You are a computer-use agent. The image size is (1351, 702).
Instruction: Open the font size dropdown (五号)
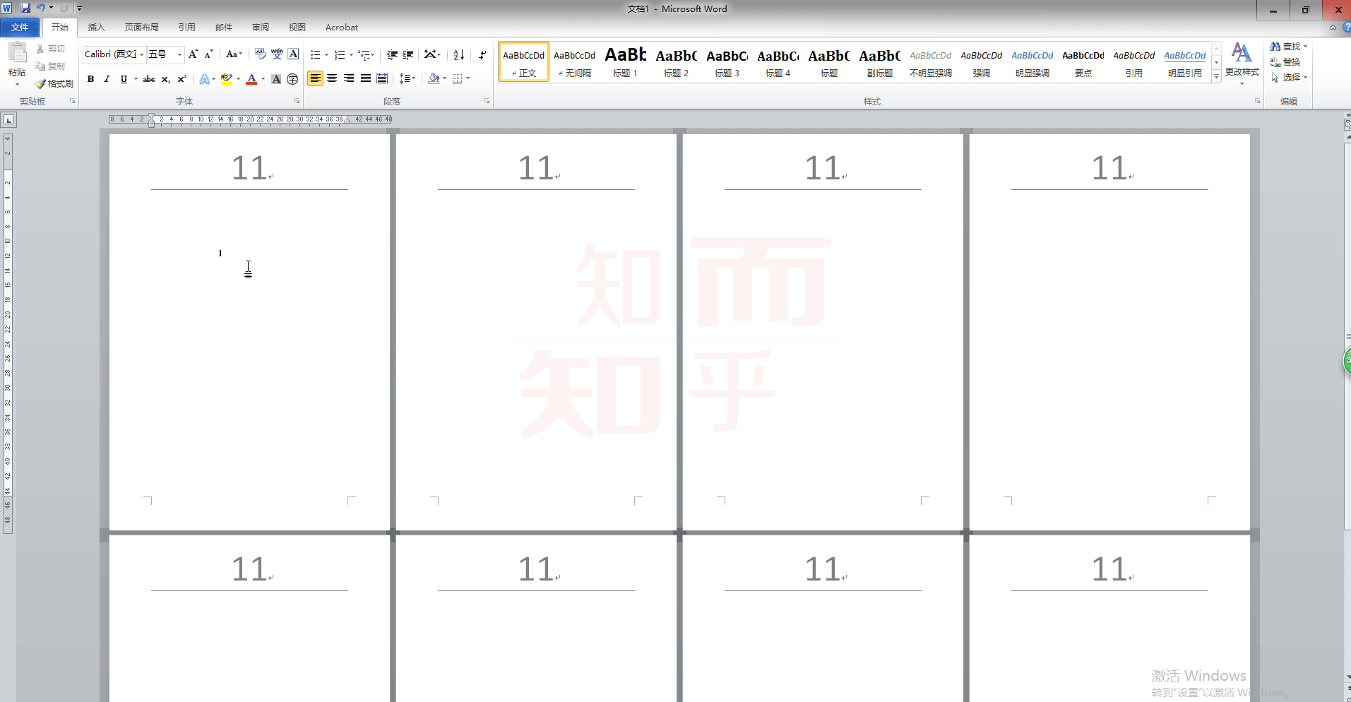click(179, 54)
